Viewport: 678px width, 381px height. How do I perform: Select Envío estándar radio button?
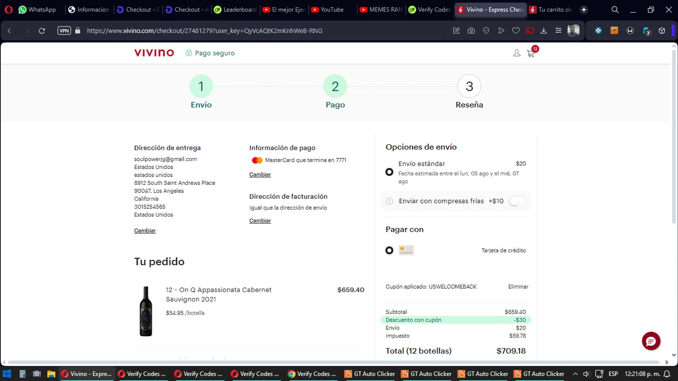tap(389, 172)
